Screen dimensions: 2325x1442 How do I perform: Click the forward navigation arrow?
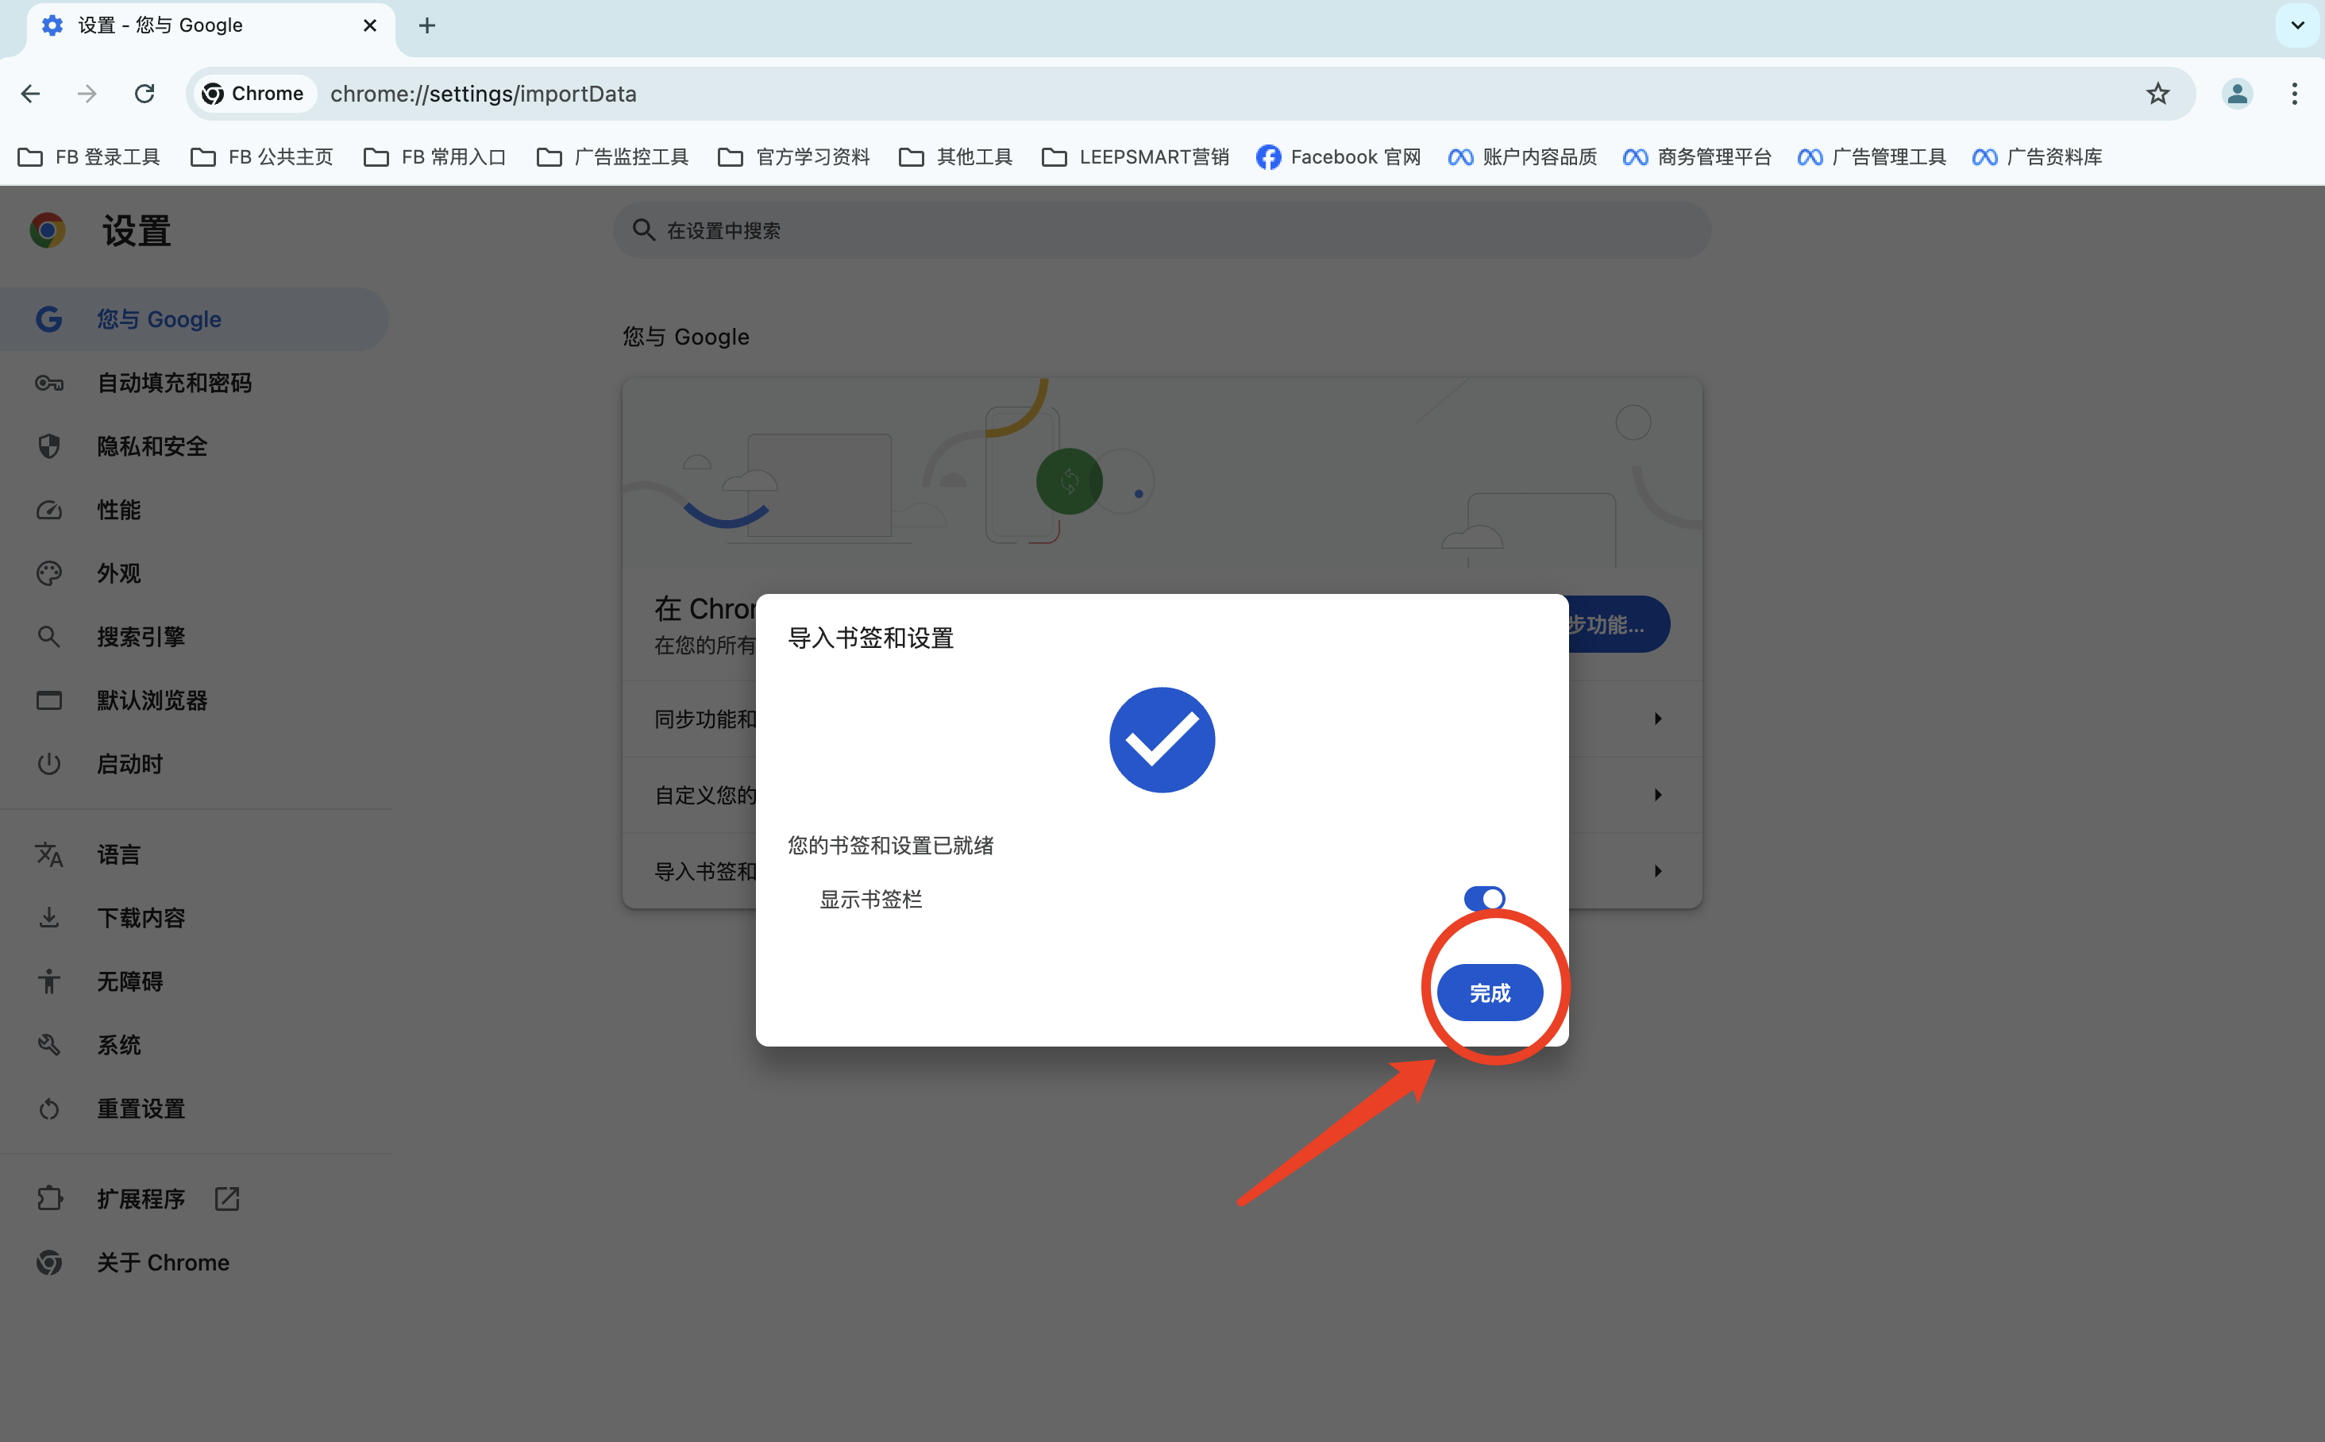point(87,94)
